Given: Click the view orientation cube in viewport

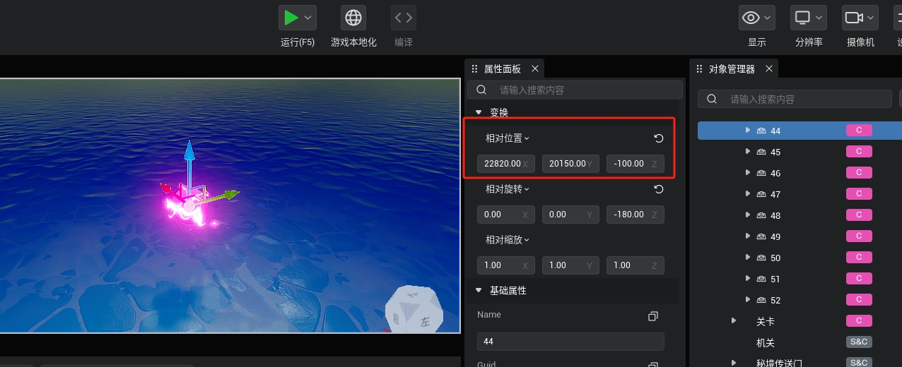Looking at the screenshot, I should click(414, 309).
